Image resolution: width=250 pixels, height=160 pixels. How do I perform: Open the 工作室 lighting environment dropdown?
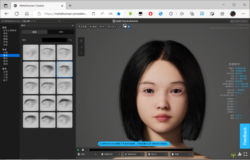pos(82,27)
